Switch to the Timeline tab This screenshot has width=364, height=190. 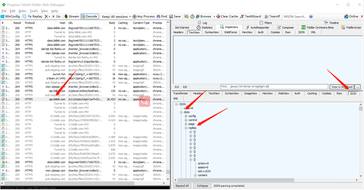331,23
